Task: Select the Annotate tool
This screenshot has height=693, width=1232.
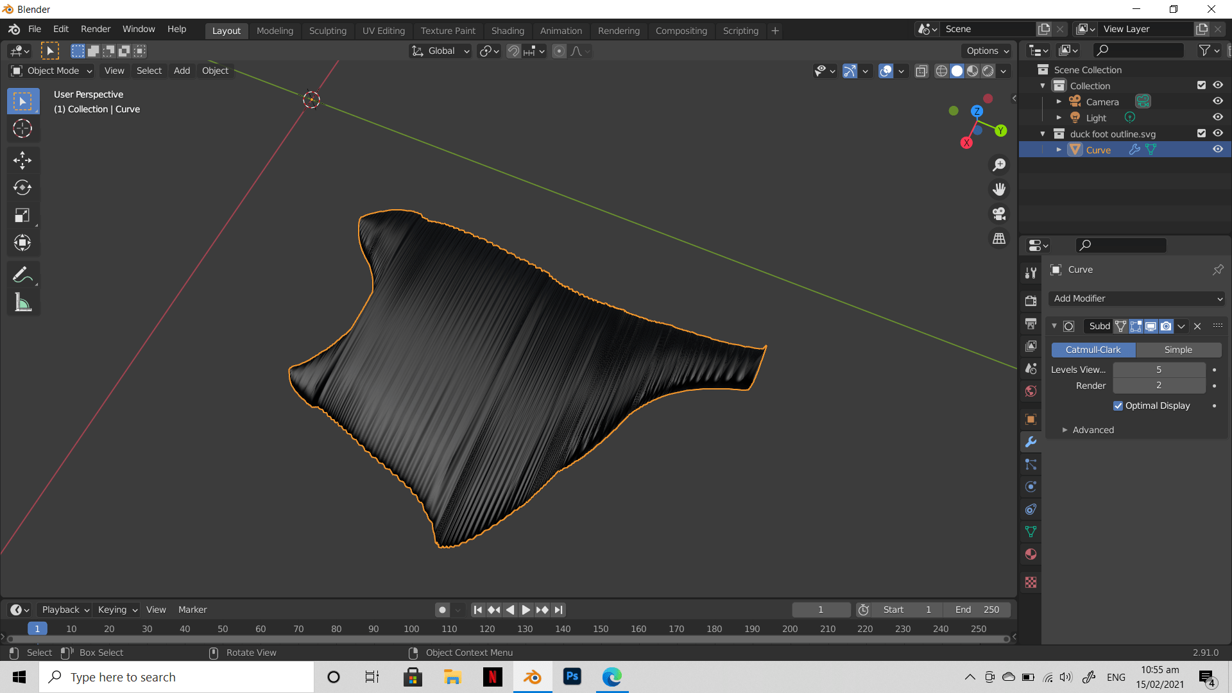Action: 22,274
